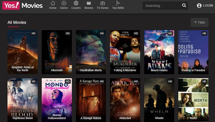Click the Movies clapperboard icon

pyautogui.click(x=89, y=3)
